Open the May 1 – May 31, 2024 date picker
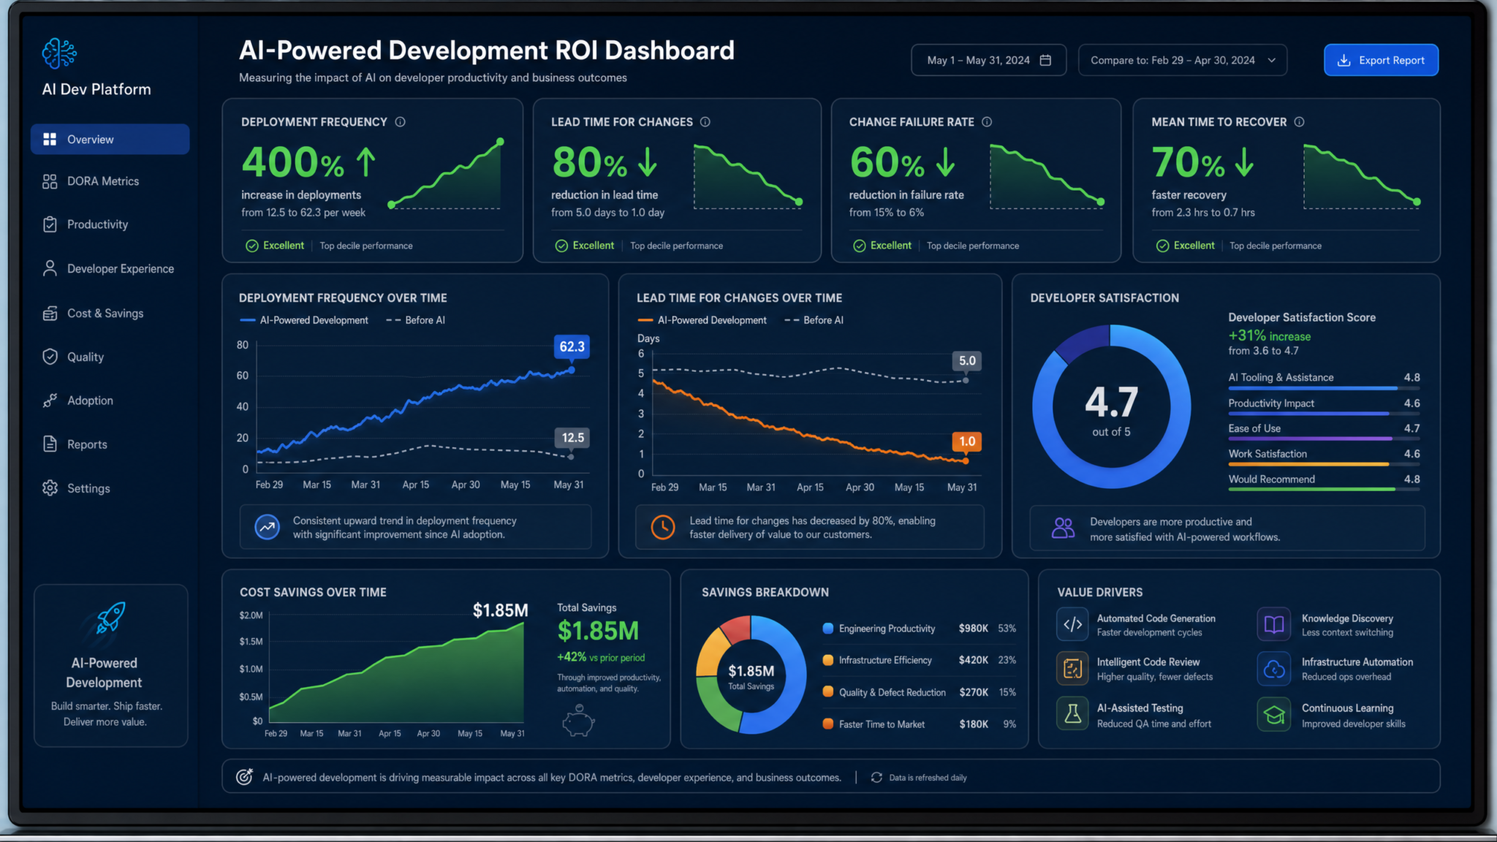The height and width of the screenshot is (842, 1497). click(x=988, y=60)
